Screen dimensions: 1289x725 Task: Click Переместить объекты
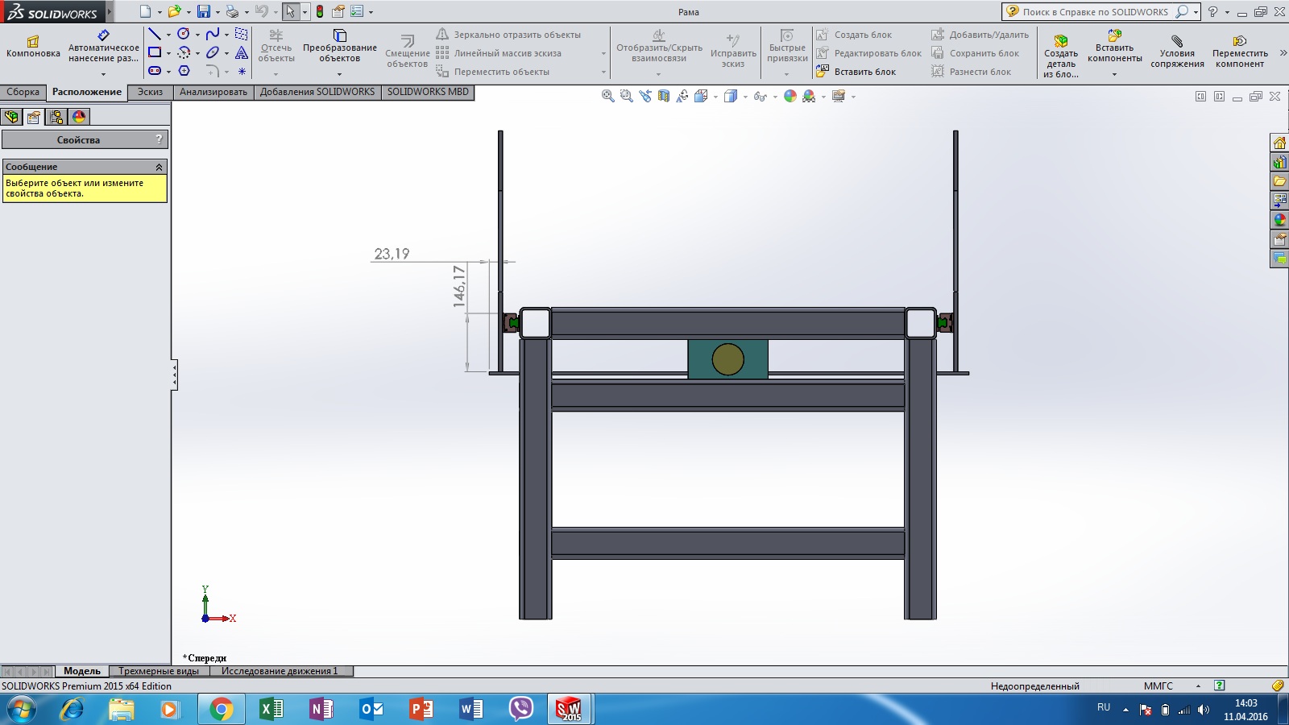click(x=493, y=72)
